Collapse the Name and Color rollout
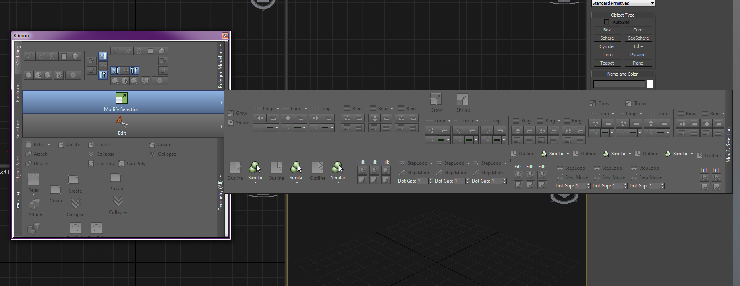This screenshot has height=286, width=740. [594, 74]
